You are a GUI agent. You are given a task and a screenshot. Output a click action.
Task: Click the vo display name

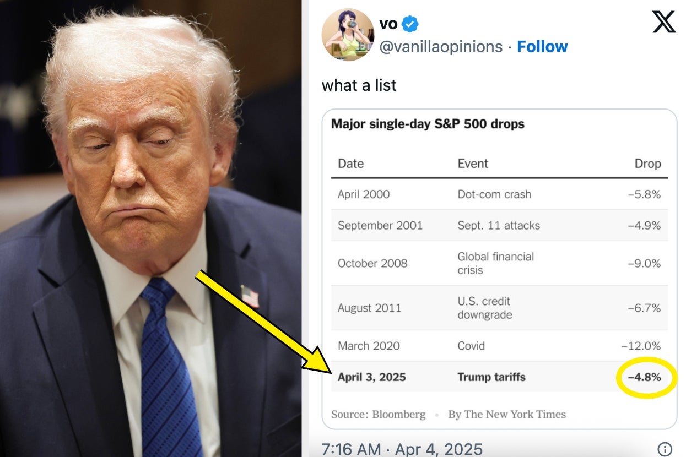(388, 24)
